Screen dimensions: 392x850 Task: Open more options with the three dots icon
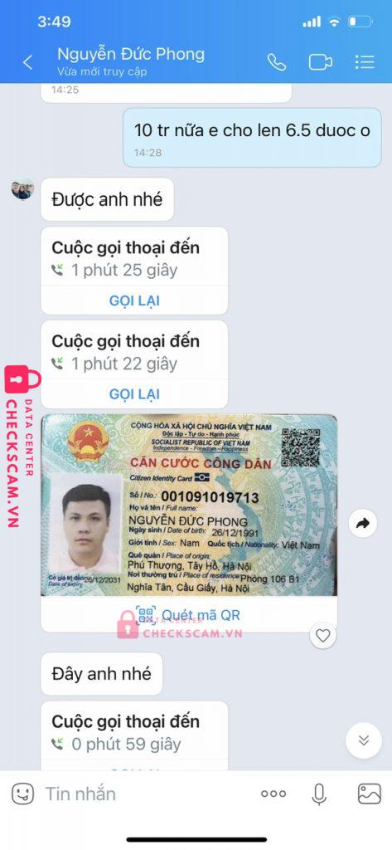point(273,794)
